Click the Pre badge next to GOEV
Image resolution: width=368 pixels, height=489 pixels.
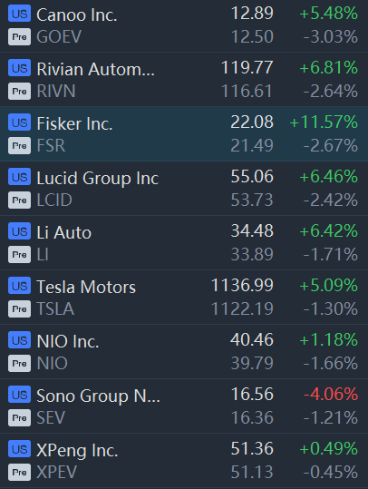tap(19, 37)
